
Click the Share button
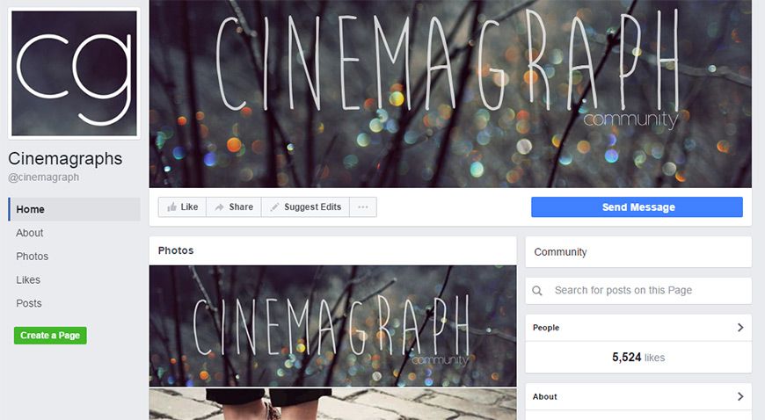tap(234, 207)
